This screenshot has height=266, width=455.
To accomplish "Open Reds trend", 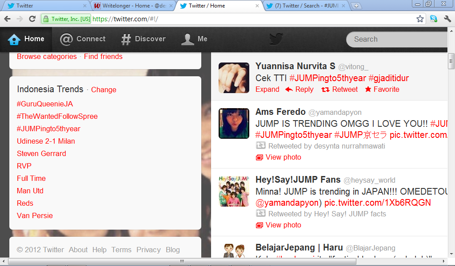I will [25, 203].
